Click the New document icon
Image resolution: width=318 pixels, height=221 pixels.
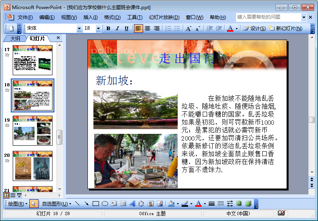click(12, 29)
